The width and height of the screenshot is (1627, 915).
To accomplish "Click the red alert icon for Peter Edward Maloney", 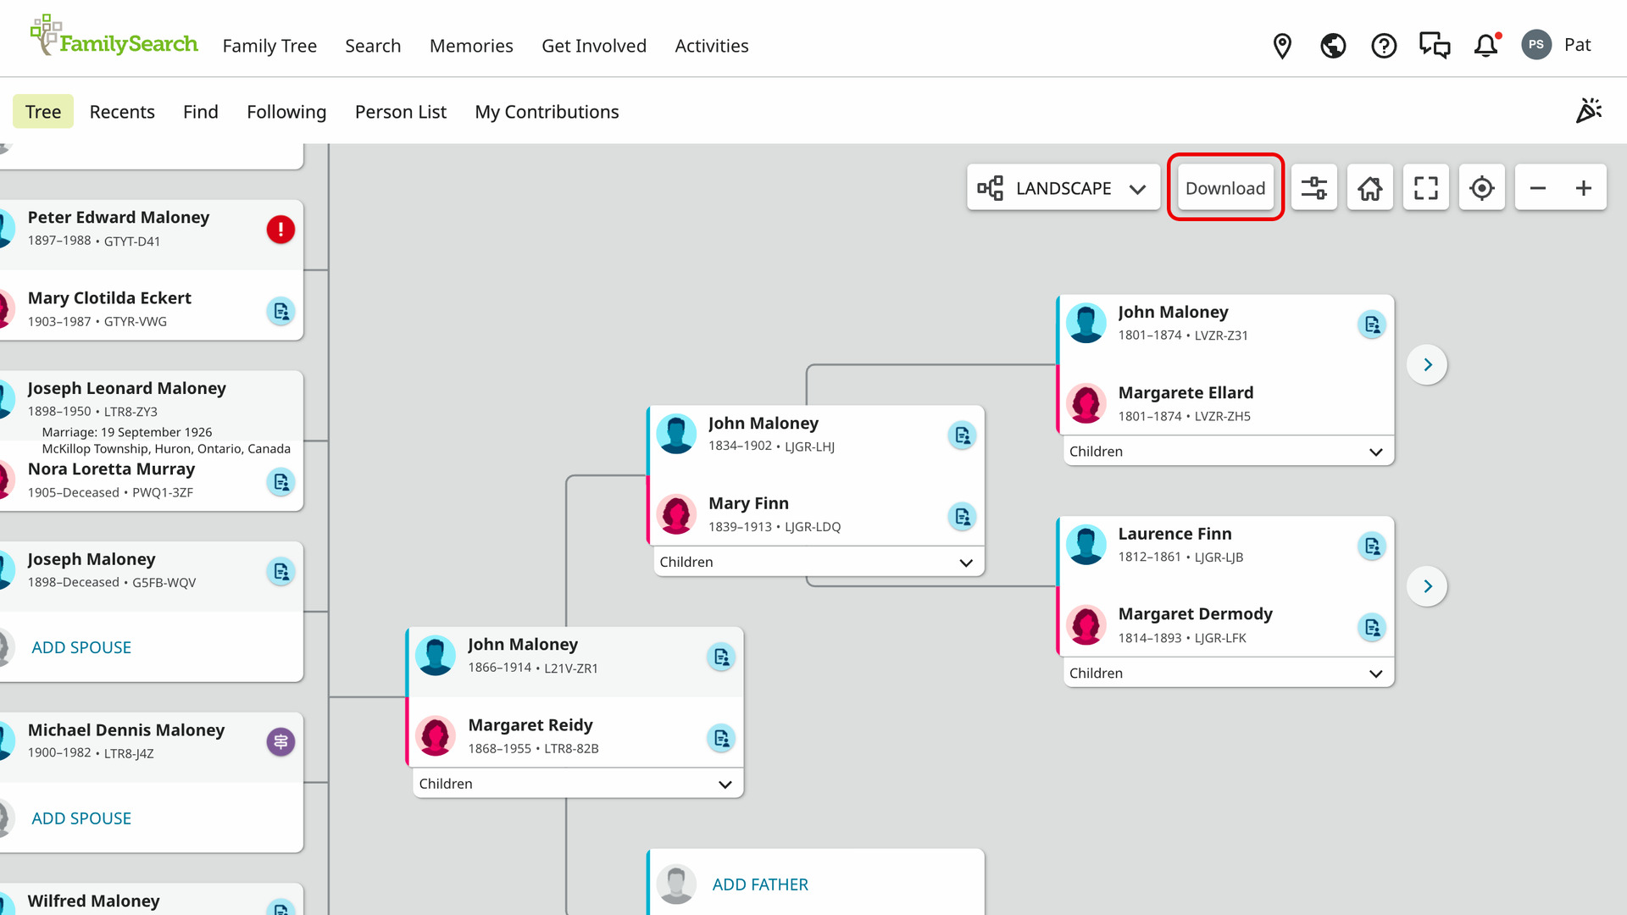I will (280, 230).
